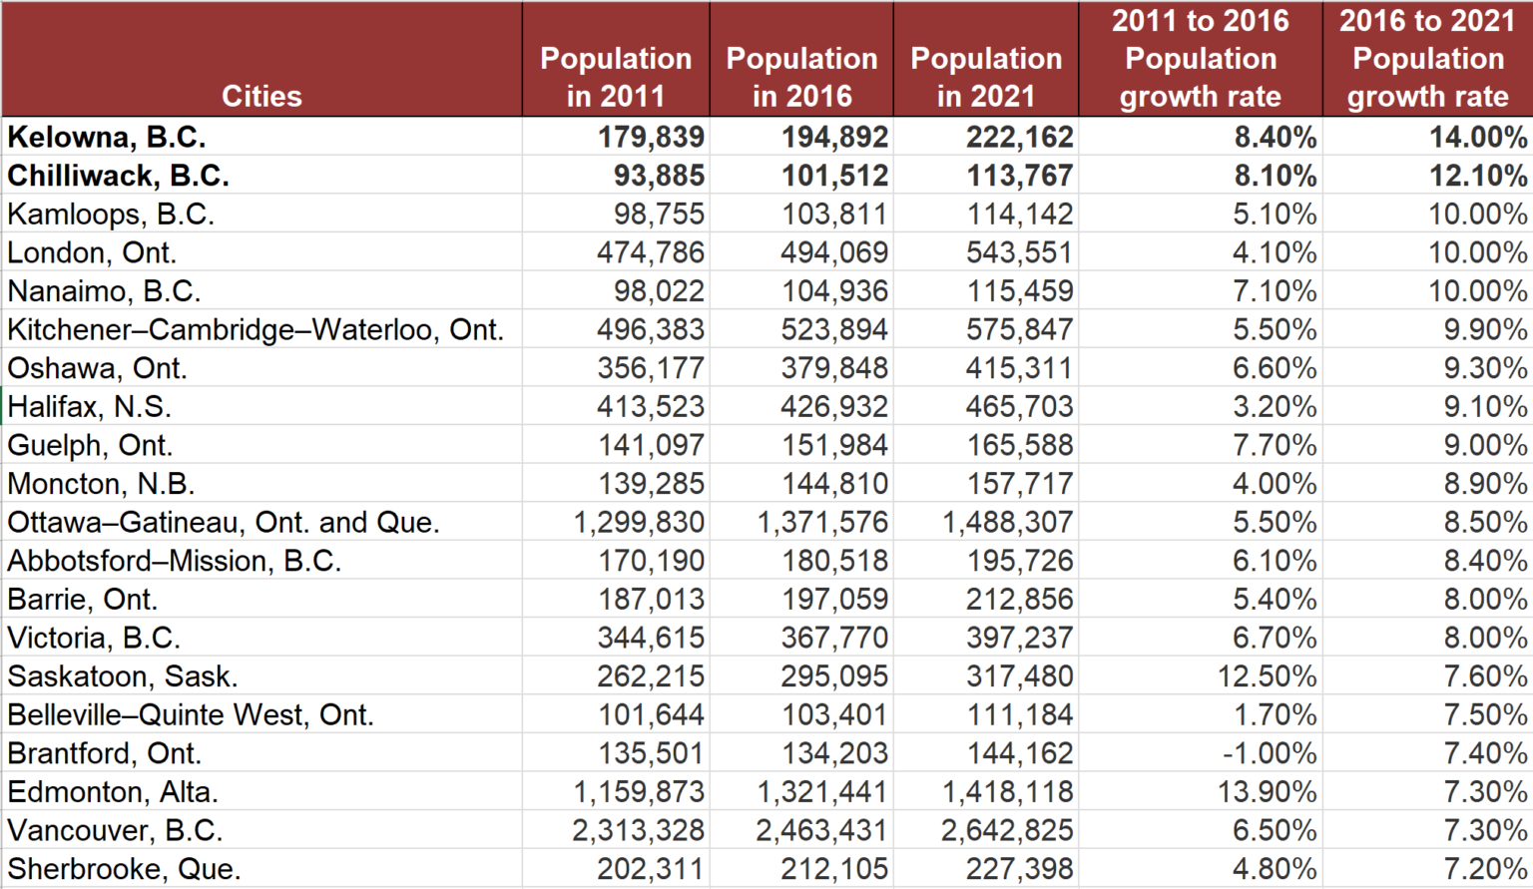The image size is (1533, 889).
Task: Click Barrie's 5.40% growth rate
Action: (1201, 599)
